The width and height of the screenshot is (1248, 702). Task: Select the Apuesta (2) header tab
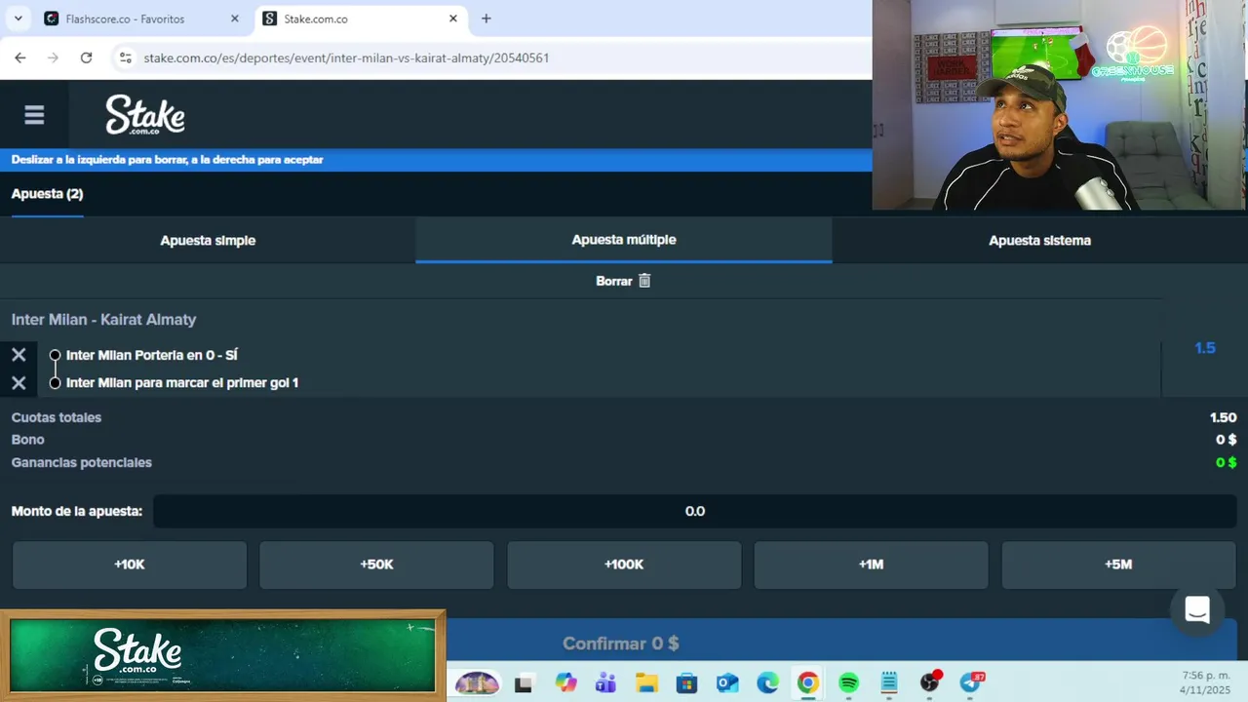(x=47, y=194)
